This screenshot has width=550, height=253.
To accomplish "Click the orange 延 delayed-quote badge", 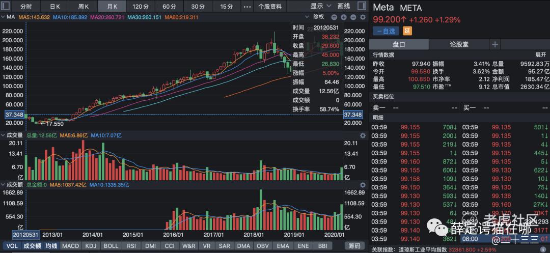I will point(407,31).
